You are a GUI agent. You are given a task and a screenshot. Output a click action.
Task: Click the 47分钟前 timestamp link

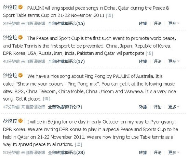click(11, 107)
